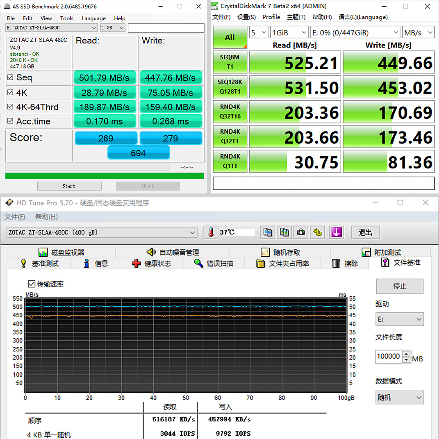
Task: Open the 磁盘监视器 disk monitor tab
Action: [x=61, y=252]
